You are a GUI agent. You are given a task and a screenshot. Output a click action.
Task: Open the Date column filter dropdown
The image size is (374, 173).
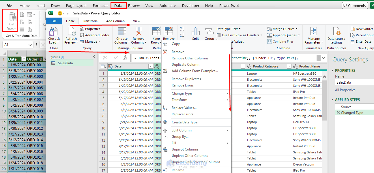[150, 66]
